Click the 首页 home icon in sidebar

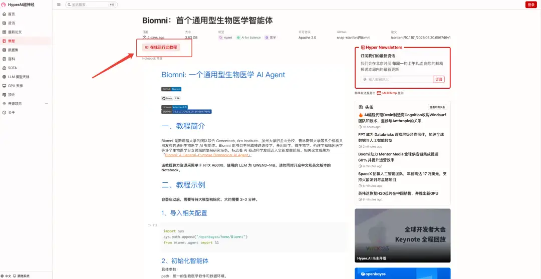(4, 14)
